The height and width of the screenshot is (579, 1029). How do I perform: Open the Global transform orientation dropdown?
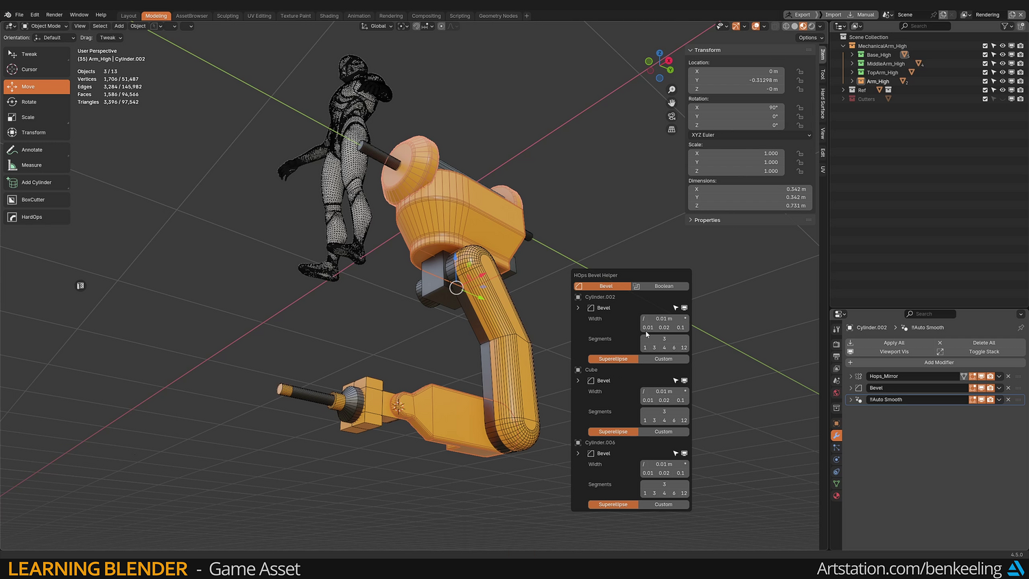[x=377, y=26]
